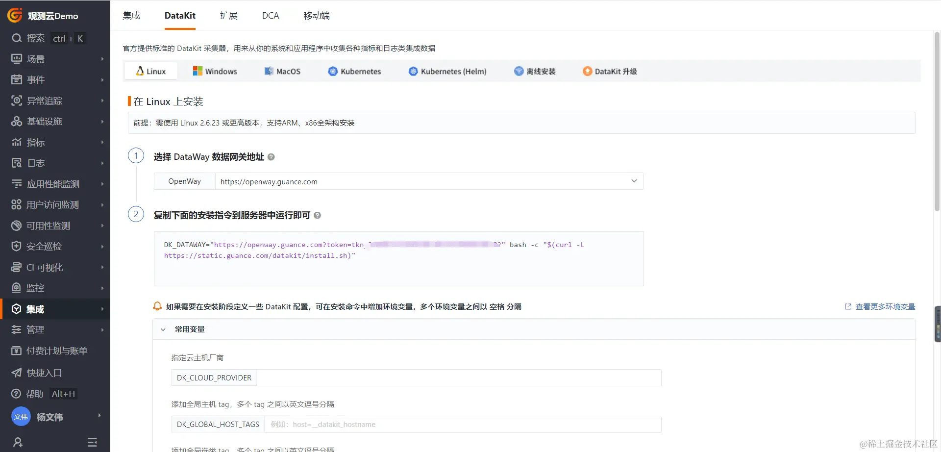Click the DK_CLOUD_PROVIDER input field
The height and width of the screenshot is (452, 941).
click(459, 377)
